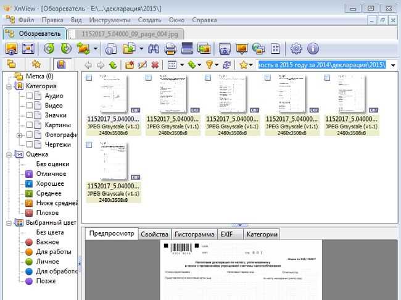401x300 pixels.
Task: Expand the Фотографии tree node
Action: [20, 135]
